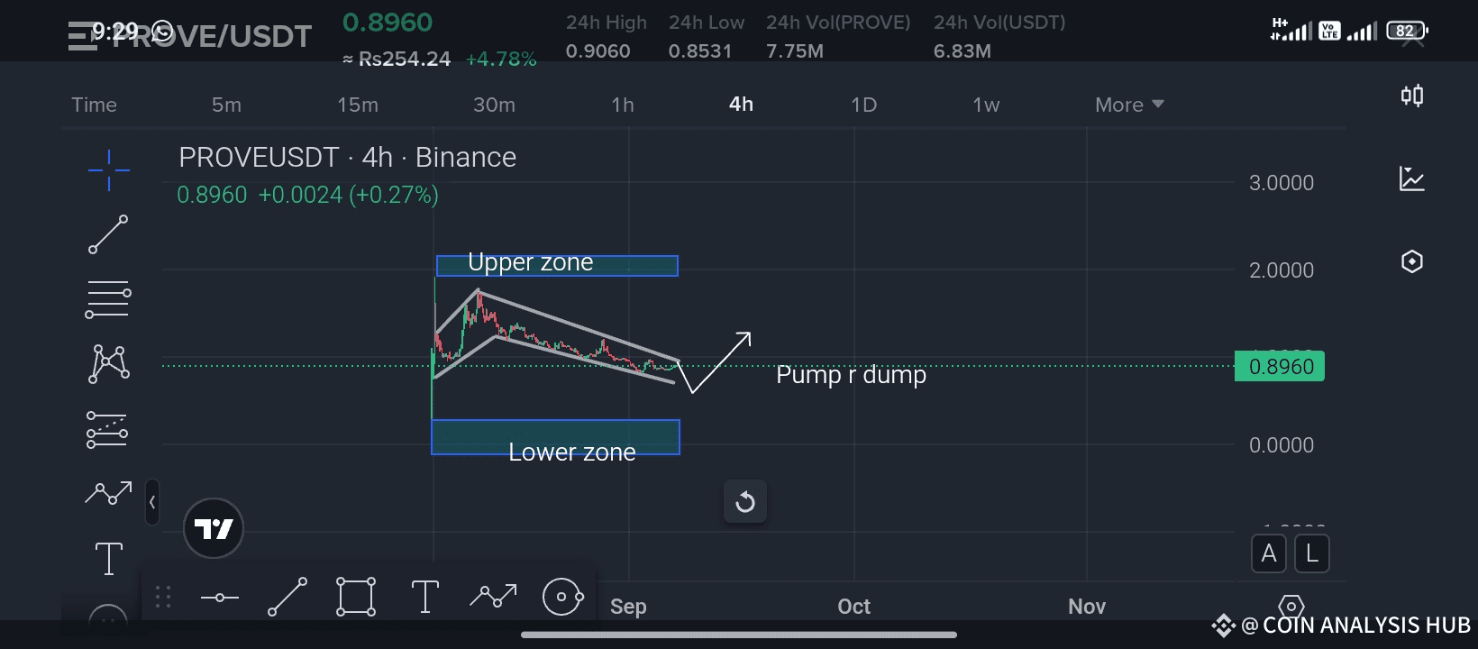Reset chart view with the undo arrow
Viewport: 1478px width, 649px height.
point(745,501)
